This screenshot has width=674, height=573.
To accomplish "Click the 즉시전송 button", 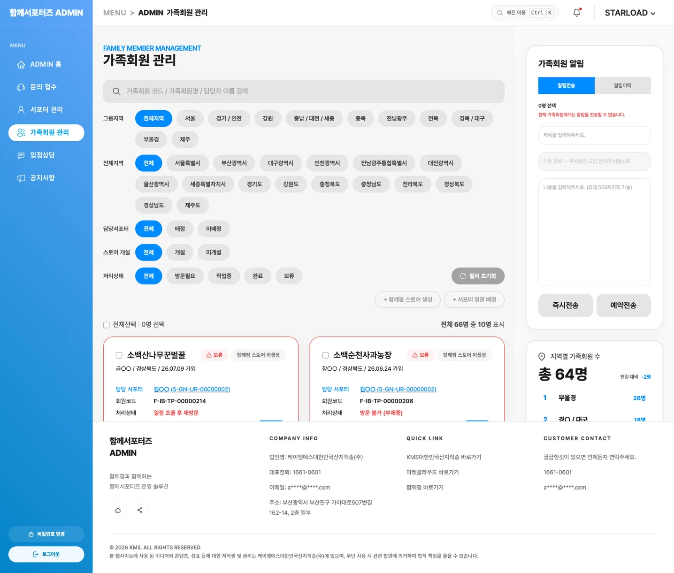I will [x=566, y=306].
